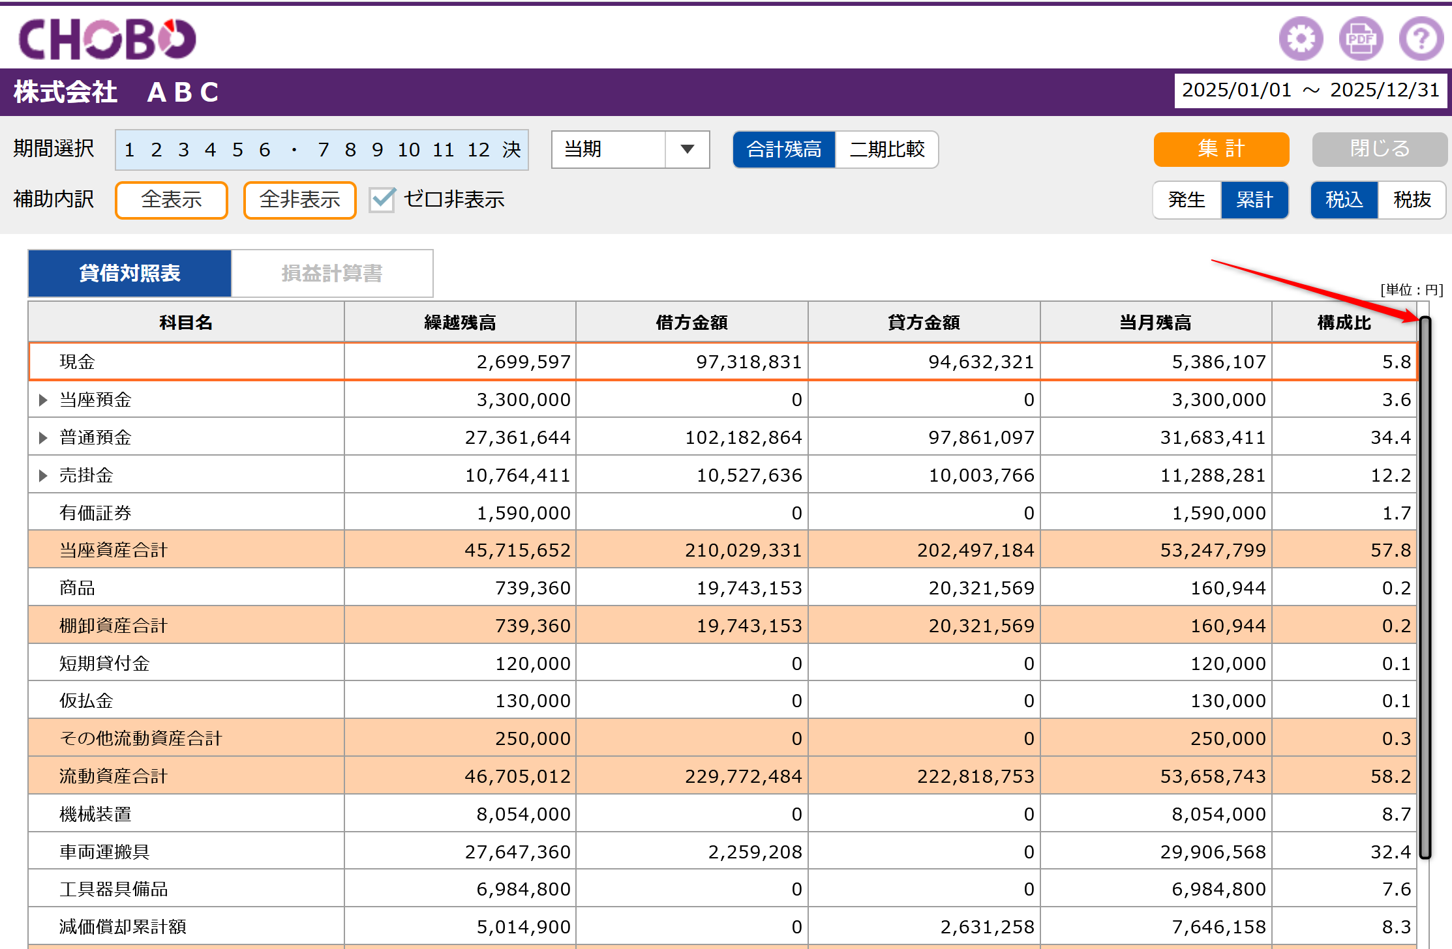Expand the 当座預金 row

click(x=43, y=400)
